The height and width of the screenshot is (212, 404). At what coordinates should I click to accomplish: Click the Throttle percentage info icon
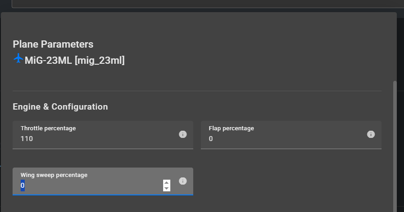click(183, 134)
